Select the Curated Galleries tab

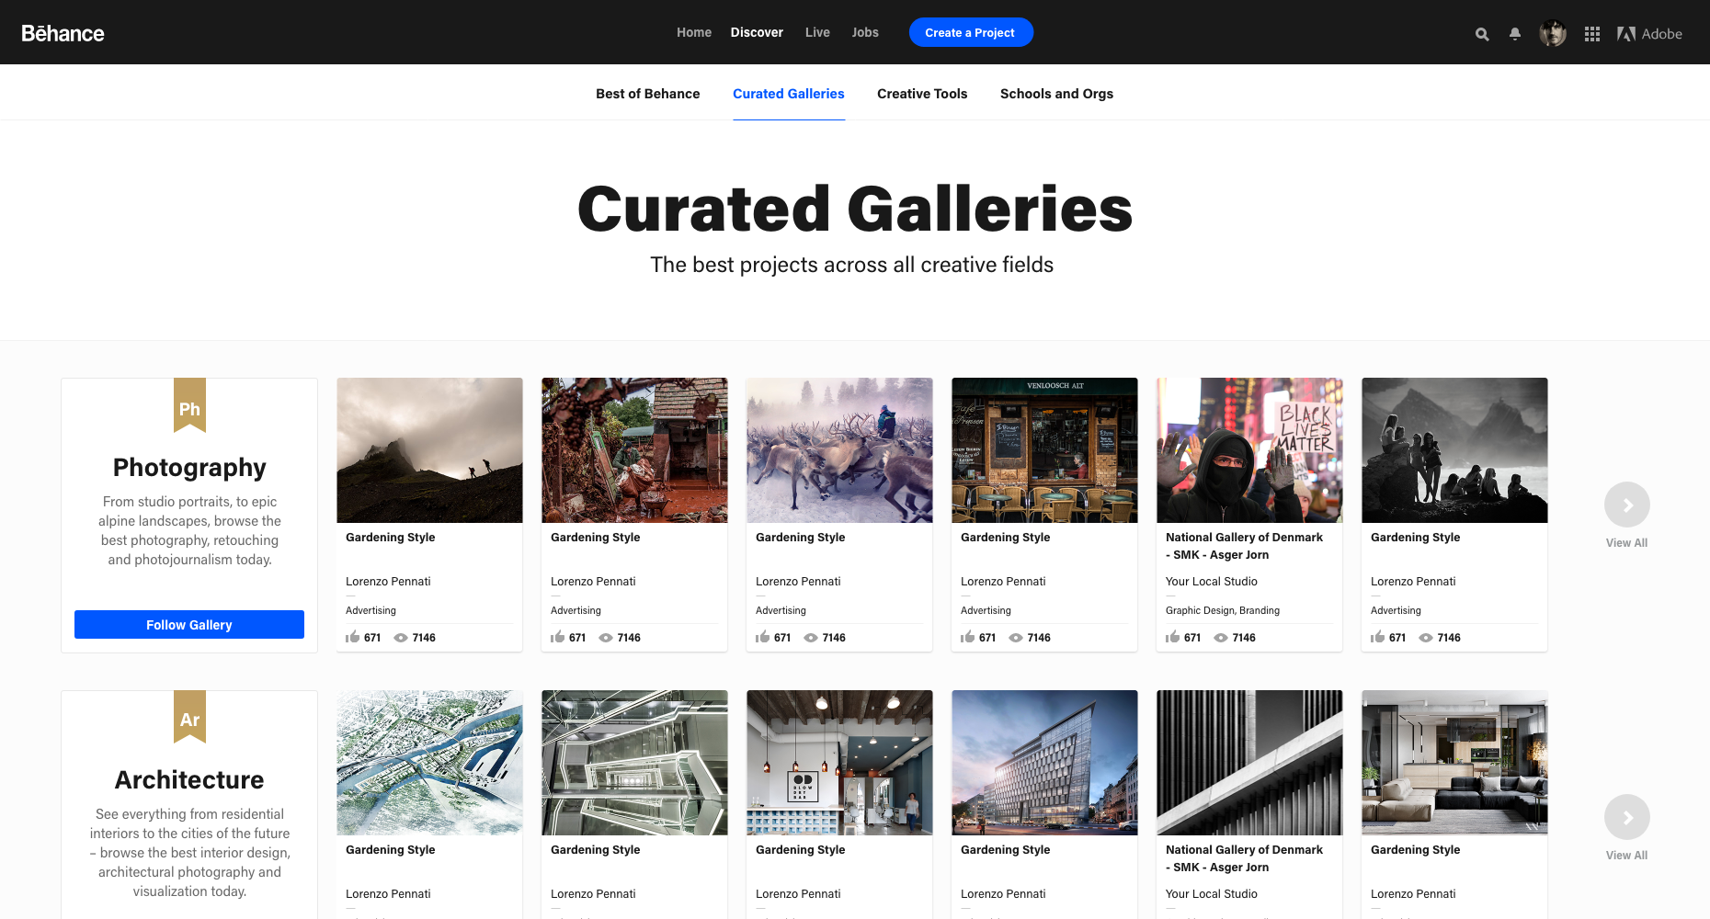[x=789, y=94]
